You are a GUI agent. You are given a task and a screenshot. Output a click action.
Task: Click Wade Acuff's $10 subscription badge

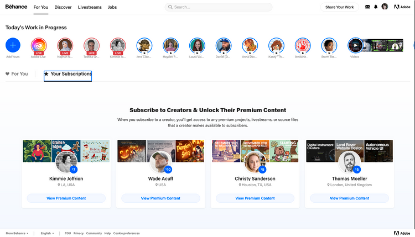click(x=168, y=170)
